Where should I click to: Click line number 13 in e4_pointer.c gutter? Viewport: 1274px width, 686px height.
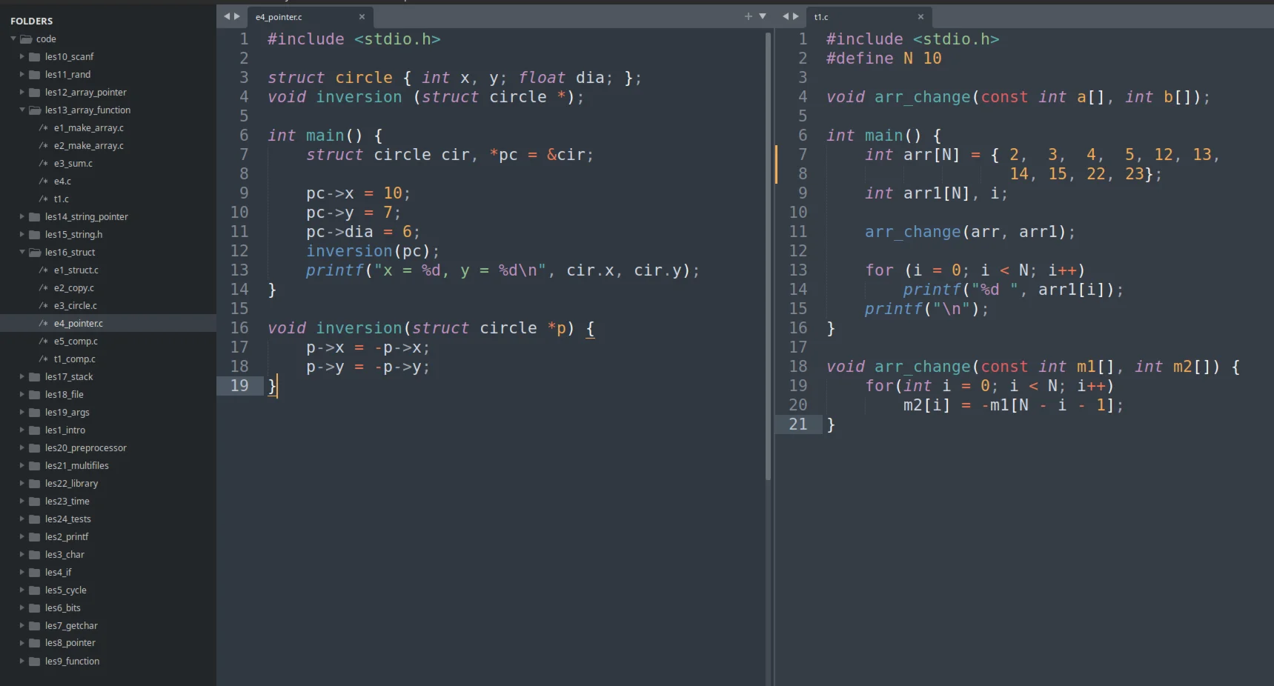[x=239, y=270]
